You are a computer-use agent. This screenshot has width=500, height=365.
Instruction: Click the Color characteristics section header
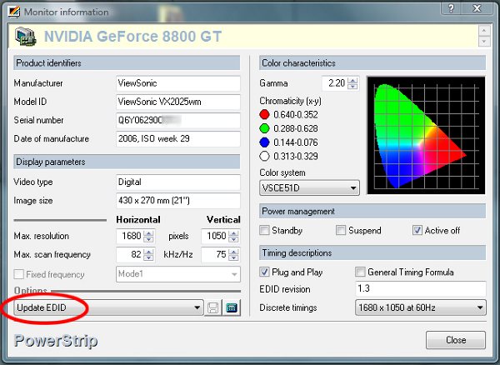372,62
